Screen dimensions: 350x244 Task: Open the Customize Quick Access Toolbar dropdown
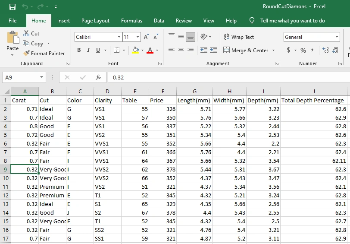pyautogui.click(x=56, y=7)
